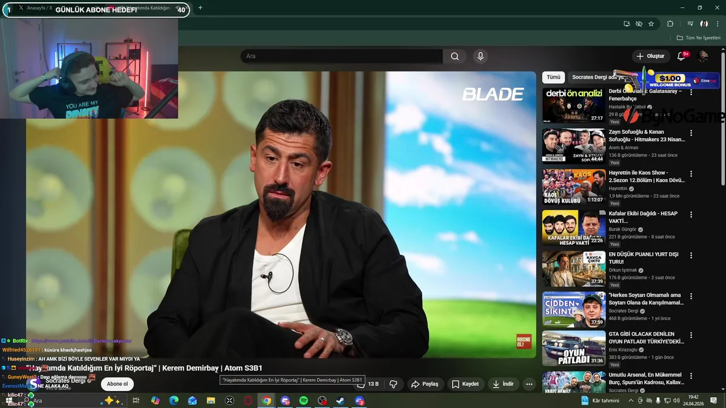Open Xbox app from taskbar

click(229, 401)
